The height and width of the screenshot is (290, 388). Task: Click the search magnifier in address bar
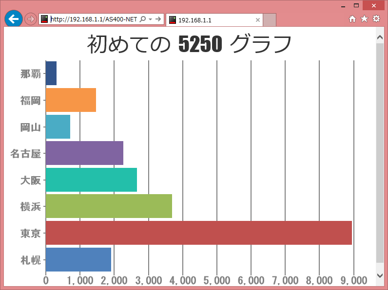click(x=143, y=19)
